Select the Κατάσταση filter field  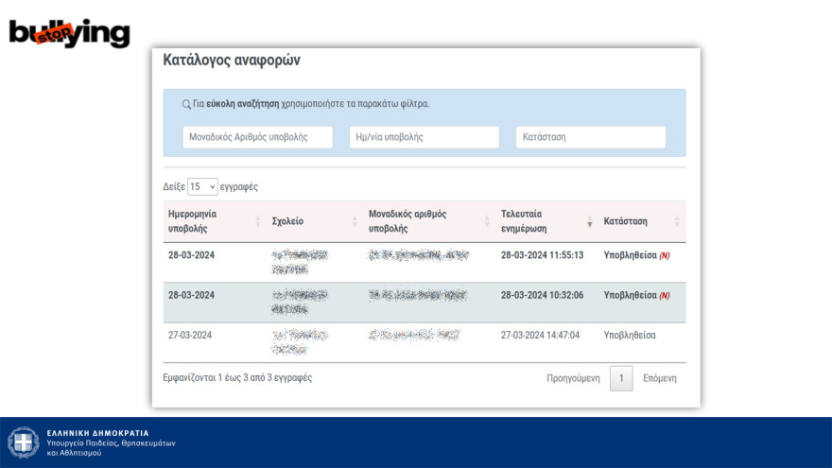click(x=590, y=137)
